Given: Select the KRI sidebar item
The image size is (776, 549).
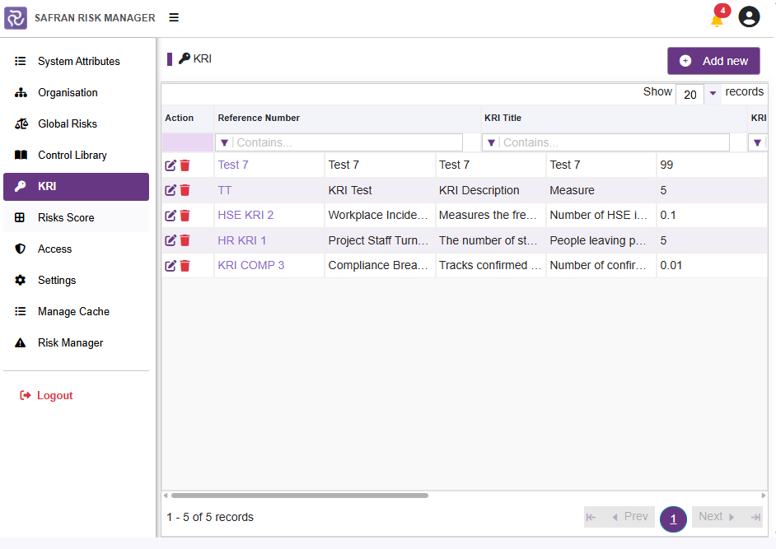Looking at the screenshot, I should click(x=77, y=187).
